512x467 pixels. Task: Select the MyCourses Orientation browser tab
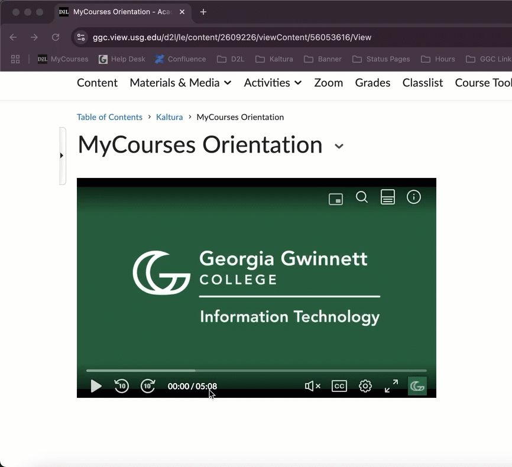coord(122,12)
